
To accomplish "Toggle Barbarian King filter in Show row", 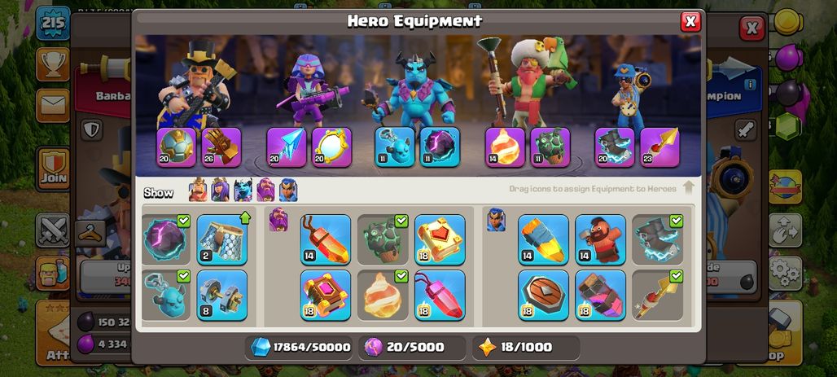I will [198, 190].
